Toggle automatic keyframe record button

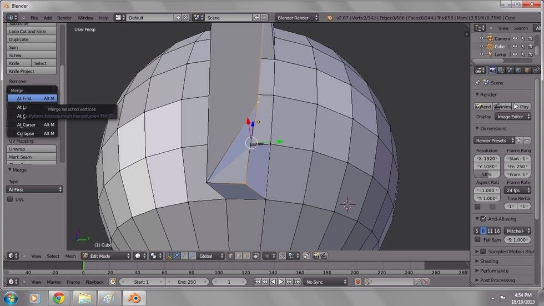click(x=358, y=282)
